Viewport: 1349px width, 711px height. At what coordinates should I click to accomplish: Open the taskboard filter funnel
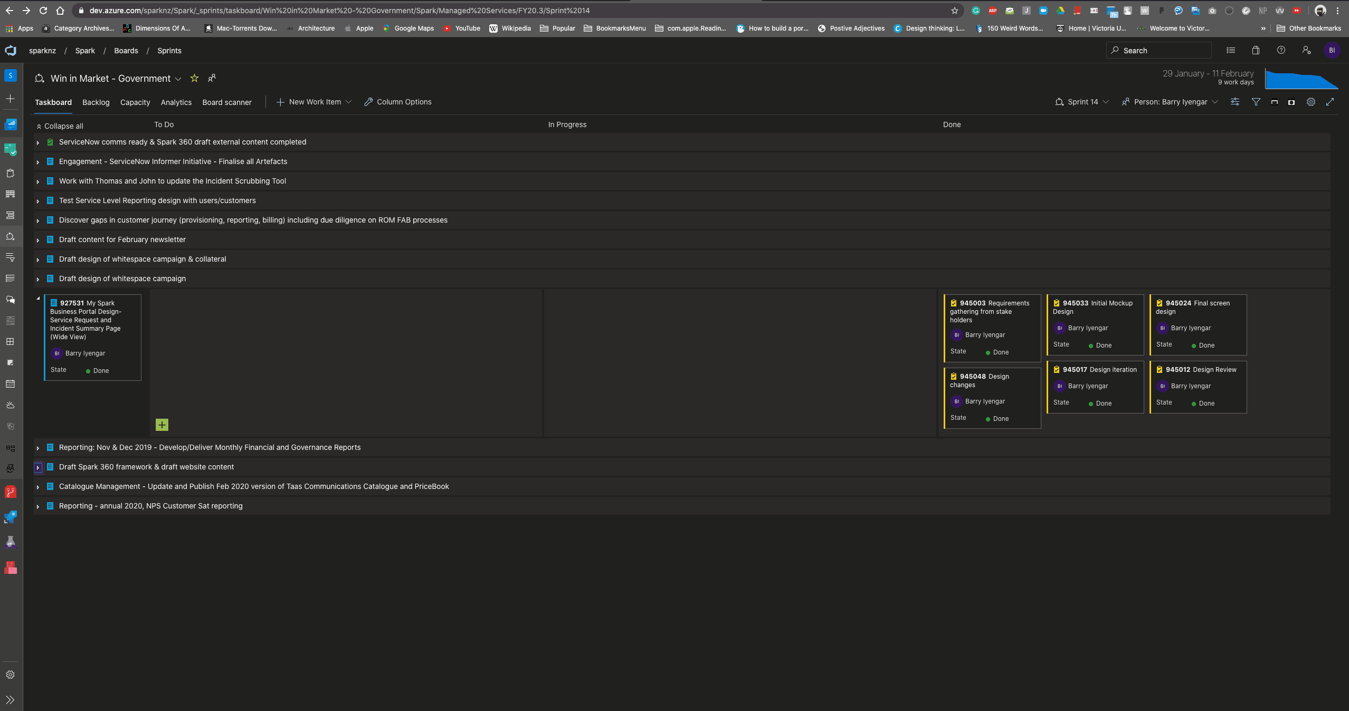click(1256, 102)
